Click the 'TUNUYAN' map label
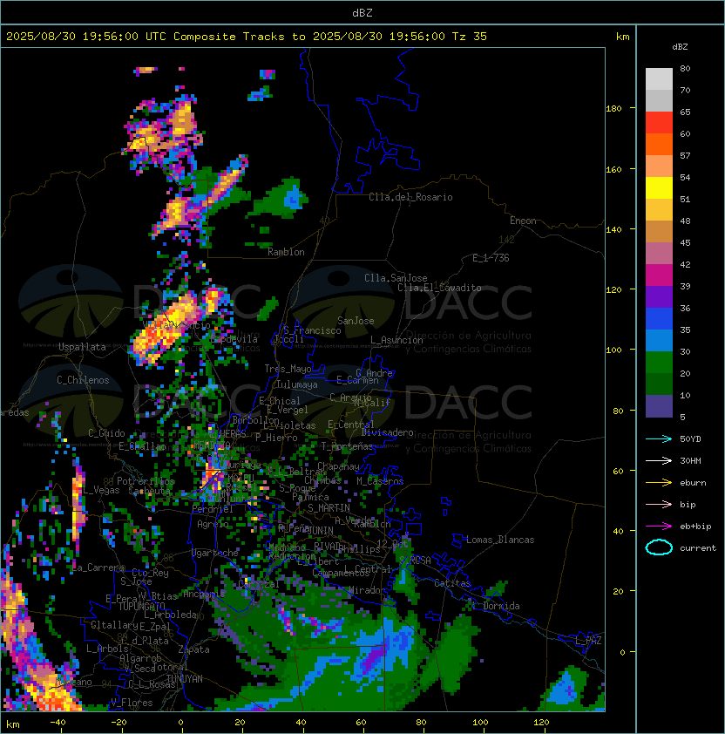The height and width of the screenshot is (734, 725). coord(185,679)
